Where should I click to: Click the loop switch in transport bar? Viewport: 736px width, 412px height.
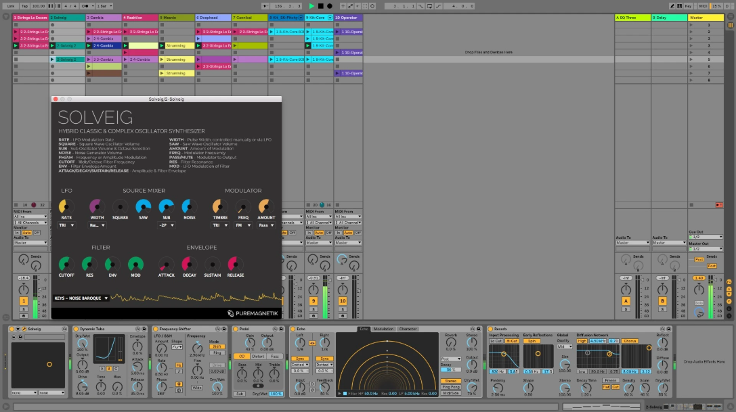coord(429,6)
